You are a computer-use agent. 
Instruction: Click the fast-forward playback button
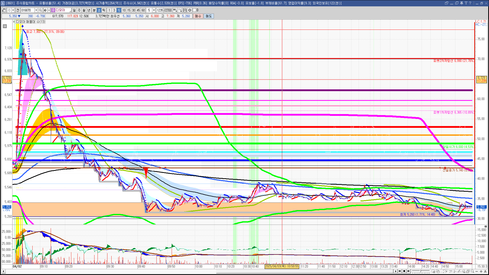click(x=409, y=271)
